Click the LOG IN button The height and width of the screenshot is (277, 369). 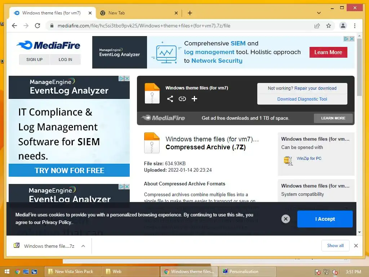[x=66, y=60]
